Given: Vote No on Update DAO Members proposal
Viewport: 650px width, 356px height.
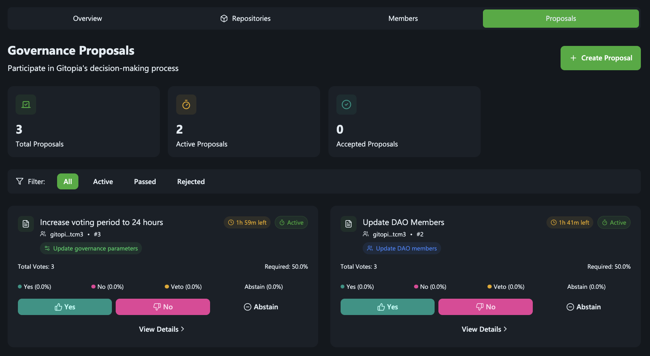Looking at the screenshot, I should [x=486, y=307].
